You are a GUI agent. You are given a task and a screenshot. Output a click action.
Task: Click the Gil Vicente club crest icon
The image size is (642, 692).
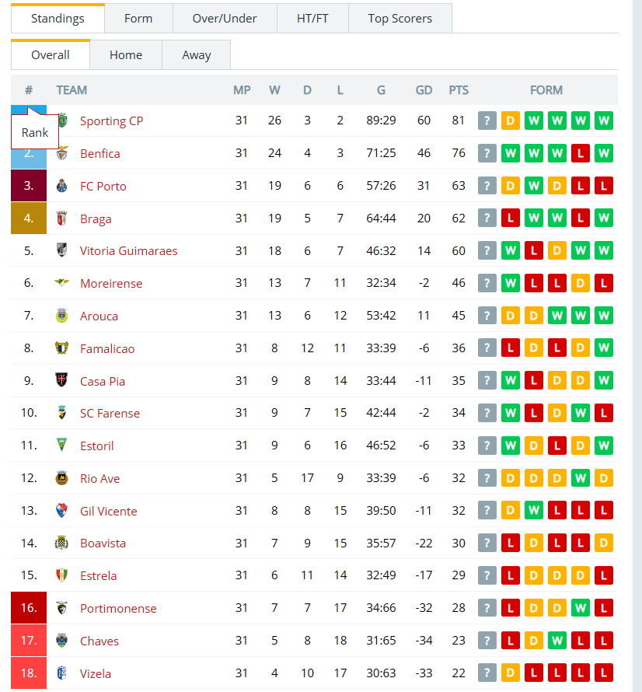pos(61,511)
